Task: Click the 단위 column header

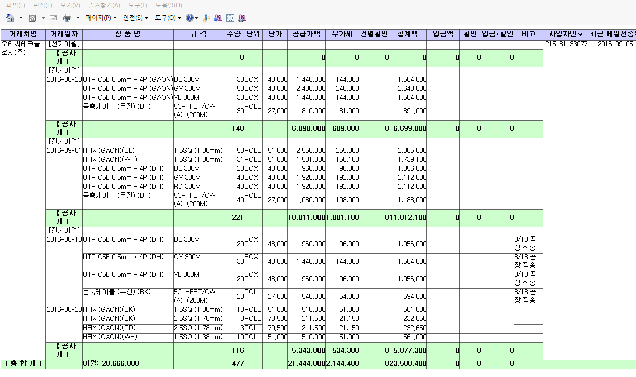Action: click(x=253, y=34)
